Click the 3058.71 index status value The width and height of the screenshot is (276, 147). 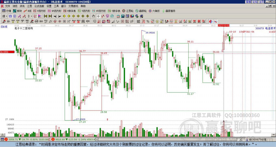click(13, 139)
